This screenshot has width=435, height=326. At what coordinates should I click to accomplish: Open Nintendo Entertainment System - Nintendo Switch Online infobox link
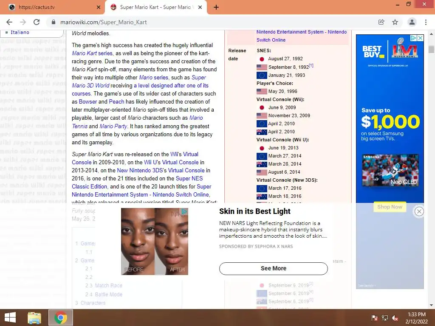[x=302, y=36]
